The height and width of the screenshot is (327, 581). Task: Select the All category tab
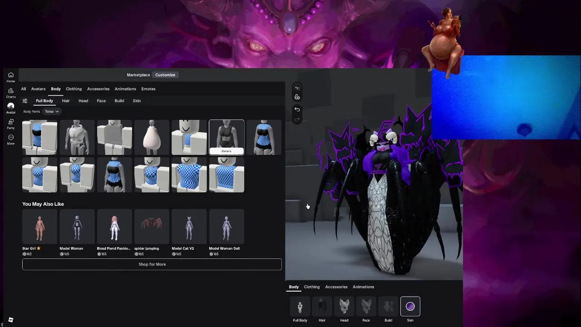(24, 89)
